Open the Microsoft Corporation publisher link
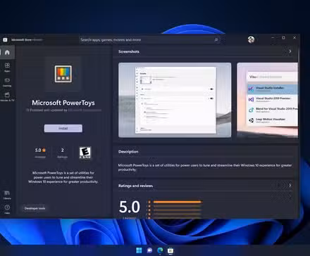Screen dimensions: 310x256 coord(85,110)
